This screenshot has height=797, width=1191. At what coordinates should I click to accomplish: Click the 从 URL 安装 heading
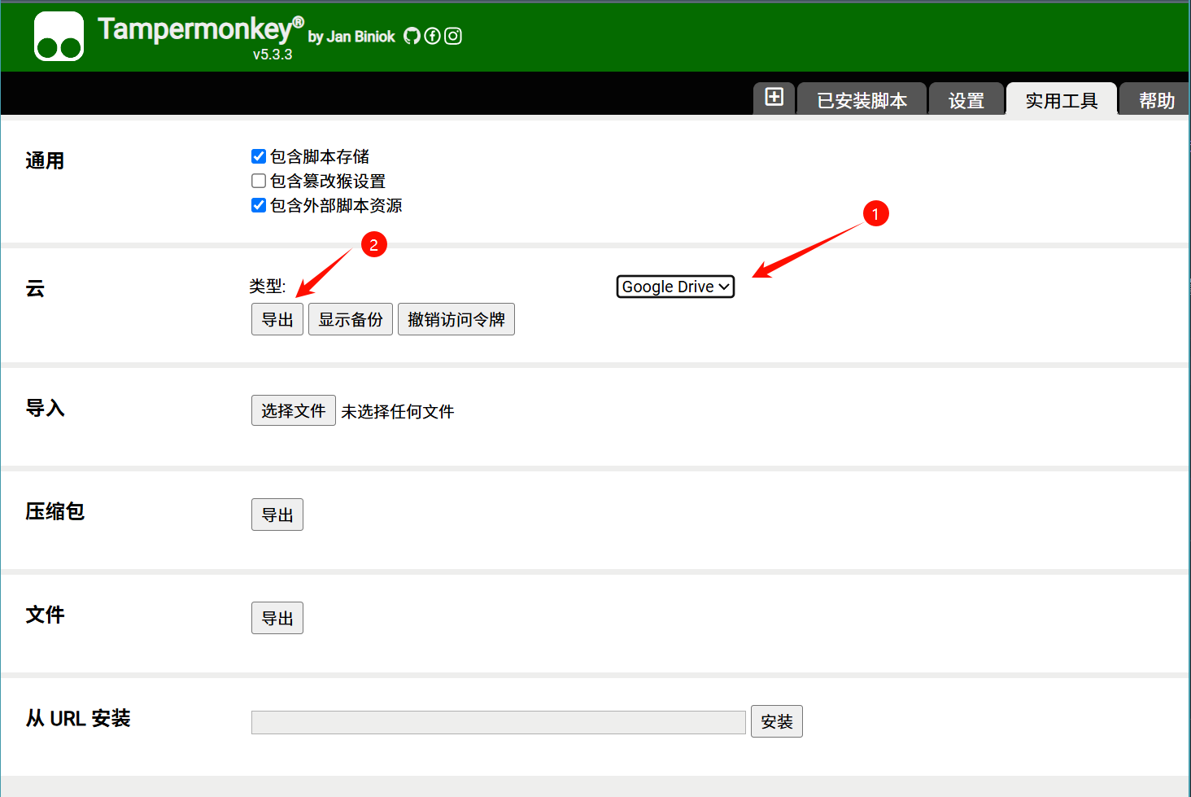78,718
